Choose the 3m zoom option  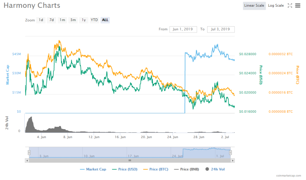73,20
